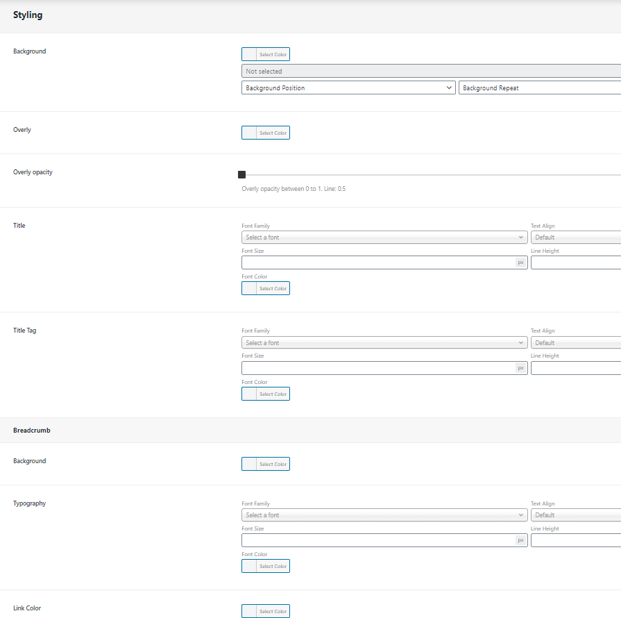Screen dimensions: 621x618
Task: Open the Link Color picker button
Action: click(266, 611)
